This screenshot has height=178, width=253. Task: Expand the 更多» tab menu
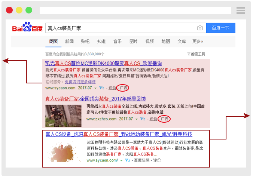tap(198, 42)
